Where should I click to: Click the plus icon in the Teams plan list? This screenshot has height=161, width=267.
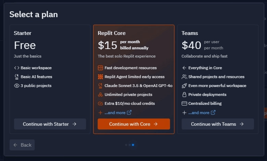[184, 112]
